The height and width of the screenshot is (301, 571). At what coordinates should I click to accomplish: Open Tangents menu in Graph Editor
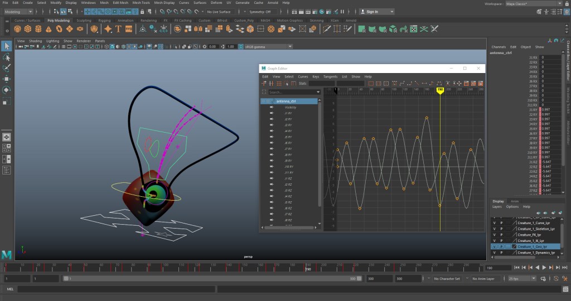(x=330, y=76)
